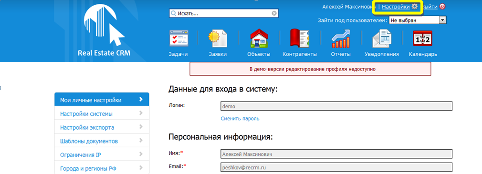This screenshot has height=174, width=482.
Task: Clear the search field with the x icon
Action: tap(274, 13)
